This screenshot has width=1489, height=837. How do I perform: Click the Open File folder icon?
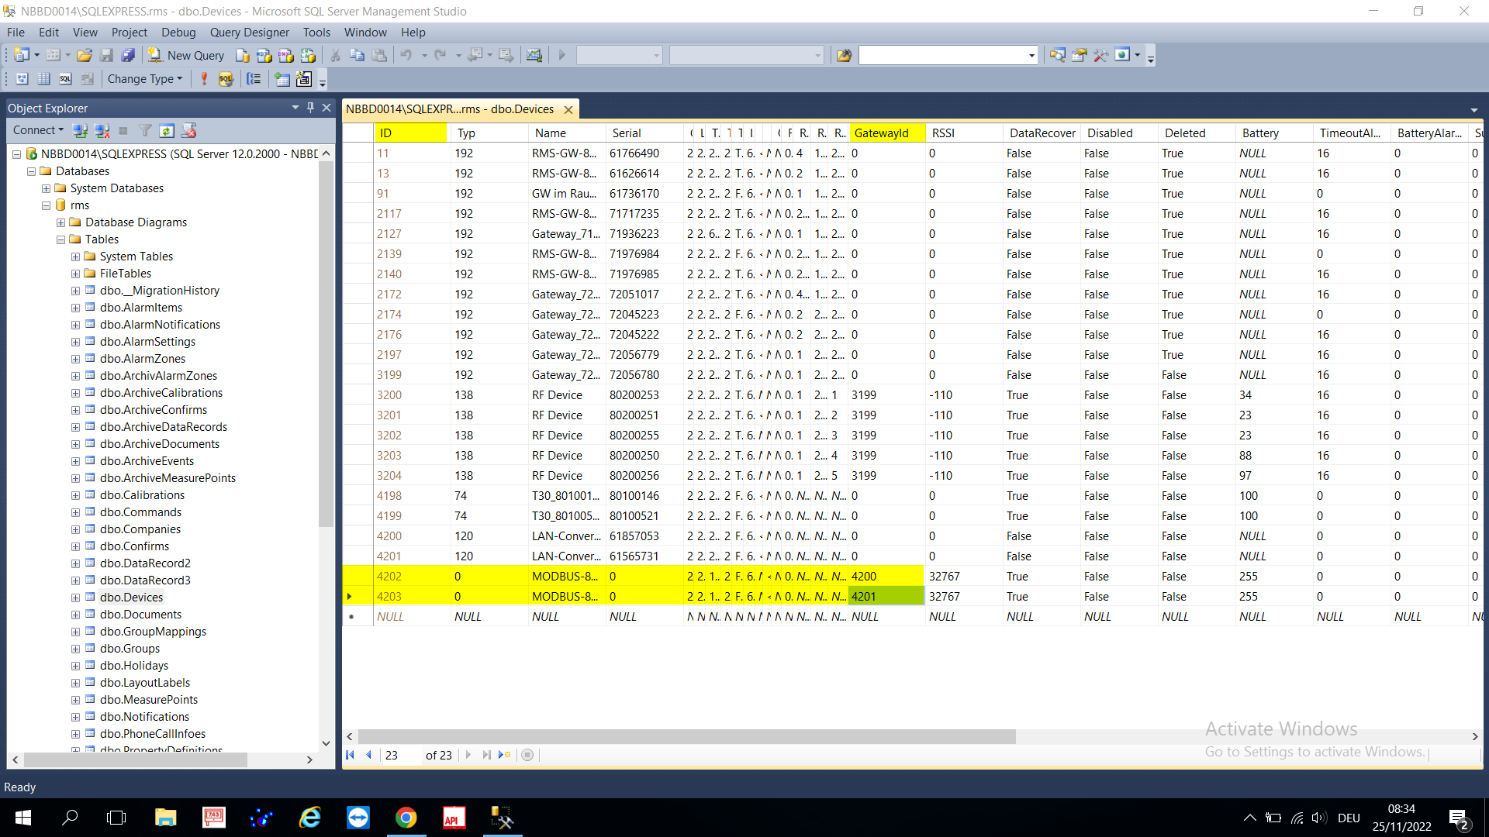(85, 55)
